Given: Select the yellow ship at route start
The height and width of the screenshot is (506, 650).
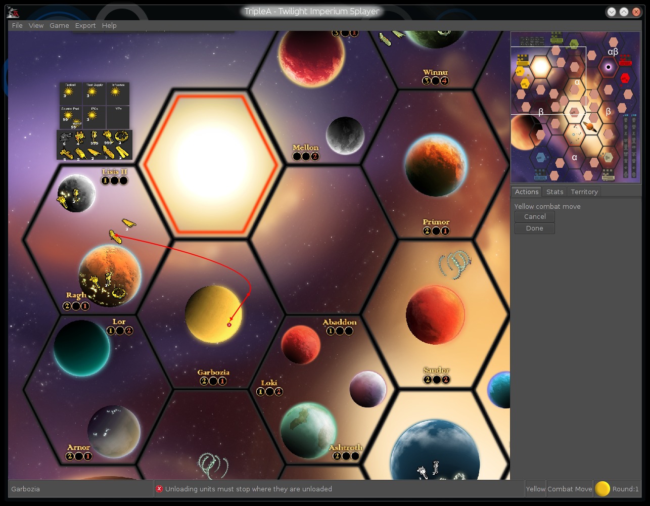Looking at the screenshot, I should [116, 237].
